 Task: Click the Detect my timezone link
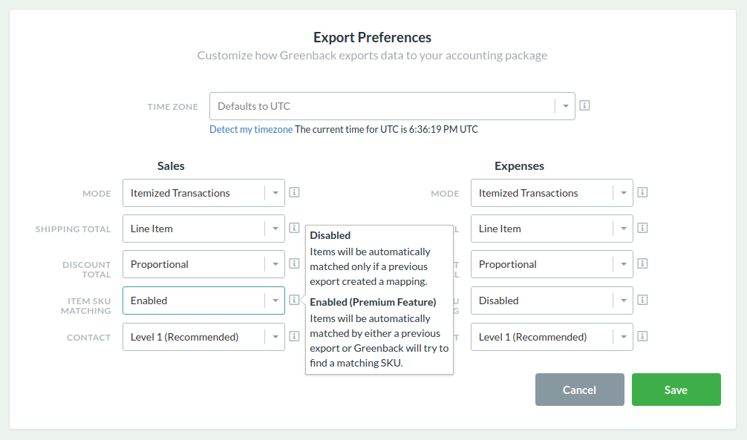[251, 130]
